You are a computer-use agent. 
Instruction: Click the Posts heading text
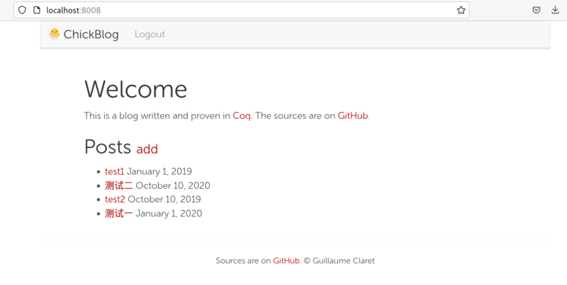click(108, 147)
